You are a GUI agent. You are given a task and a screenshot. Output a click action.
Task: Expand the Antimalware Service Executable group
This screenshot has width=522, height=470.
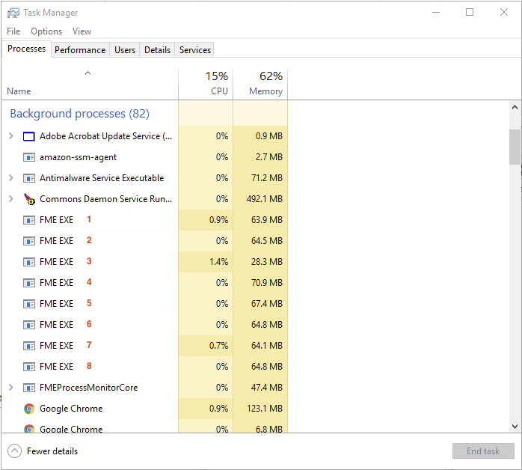click(x=11, y=178)
